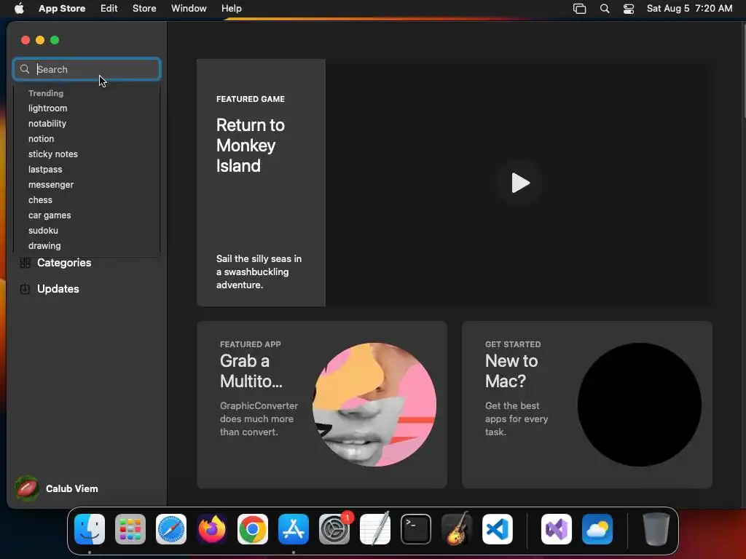Open the Store menu

pos(144,8)
